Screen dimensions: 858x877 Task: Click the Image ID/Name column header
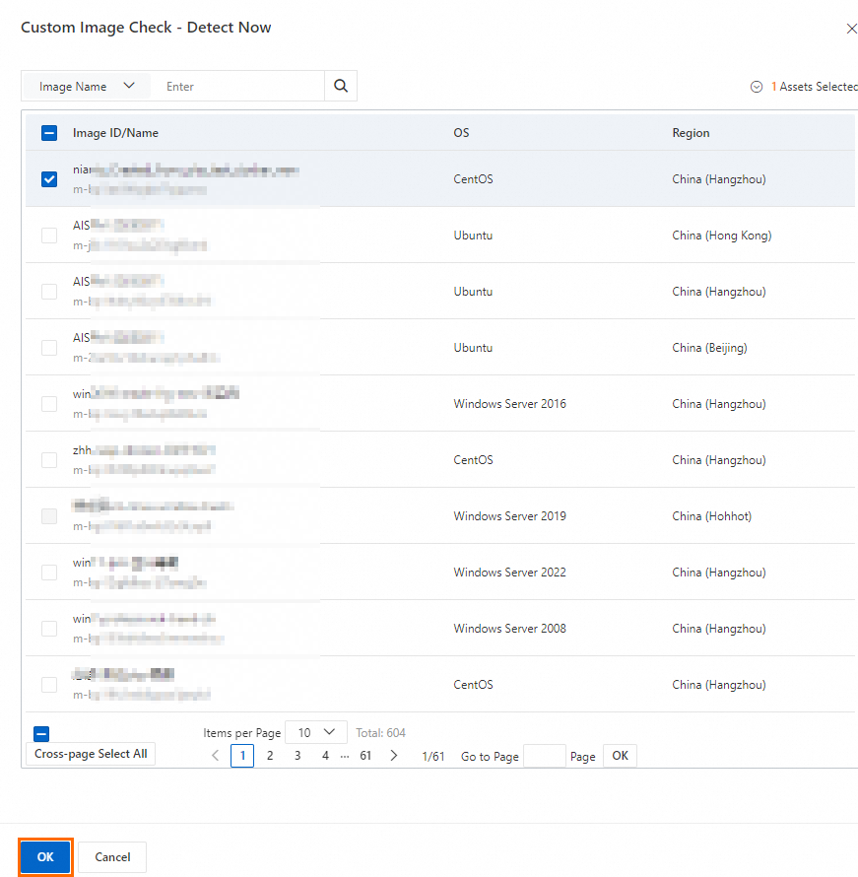click(x=115, y=133)
